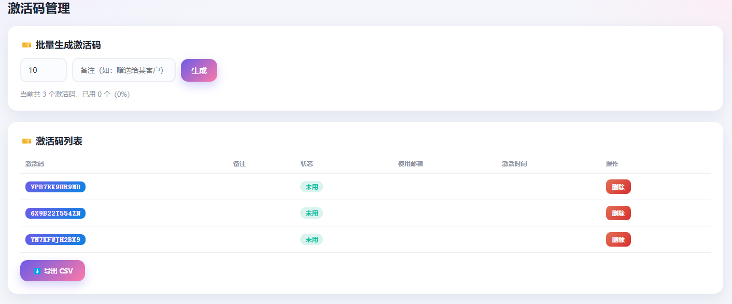
Task: Select the VPB7RK9UR9MB activation code badge
Action: coord(55,187)
